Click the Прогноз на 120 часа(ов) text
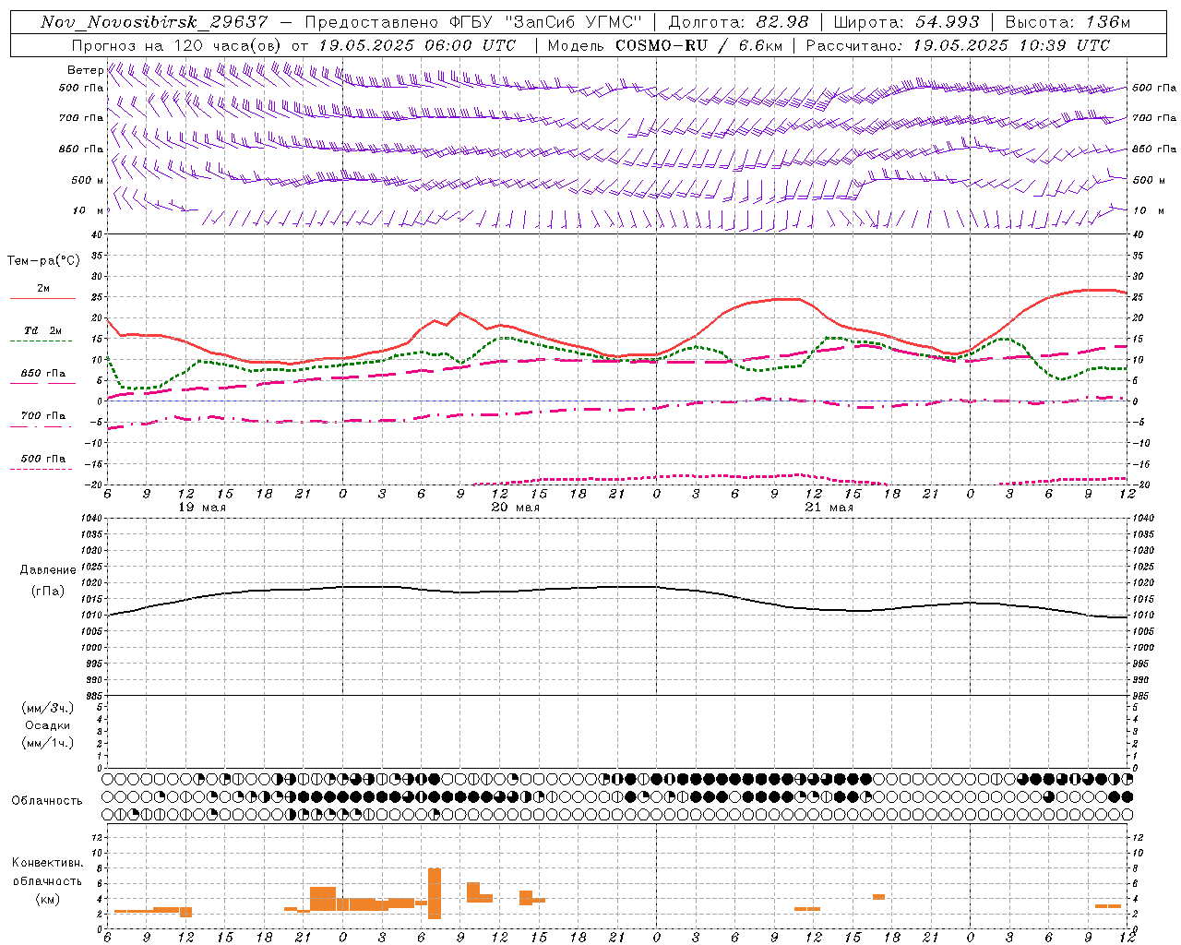The image size is (1181, 945). (177, 45)
